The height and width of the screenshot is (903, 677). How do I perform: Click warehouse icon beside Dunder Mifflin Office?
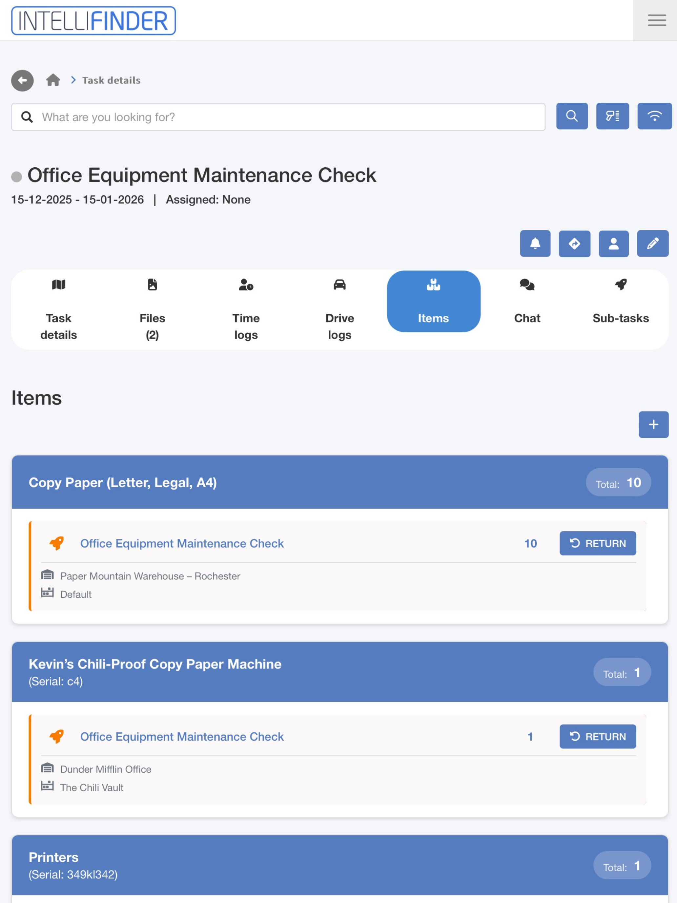[x=47, y=768]
